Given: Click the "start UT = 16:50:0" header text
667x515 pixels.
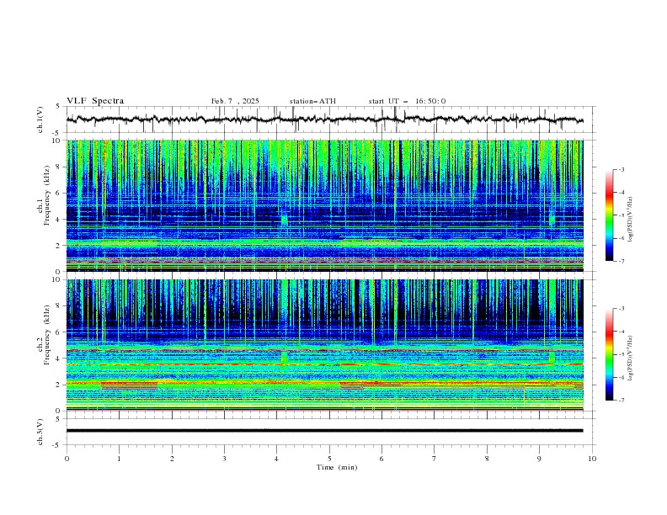Looking at the screenshot, I should click(407, 101).
